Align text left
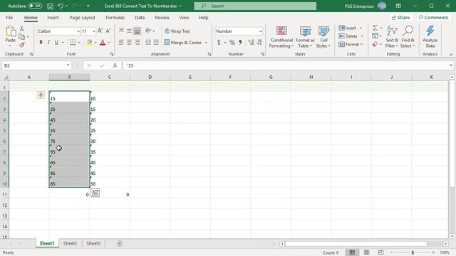The image size is (456, 256). (x=121, y=43)
